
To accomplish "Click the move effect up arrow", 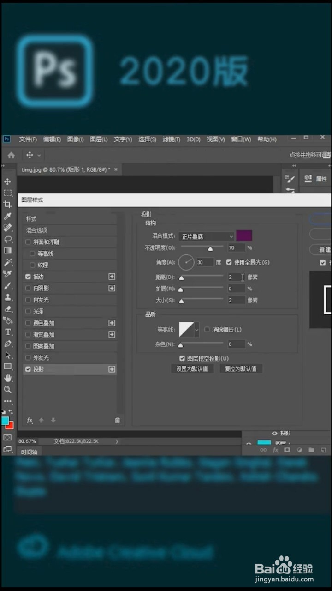I will 41,420.
